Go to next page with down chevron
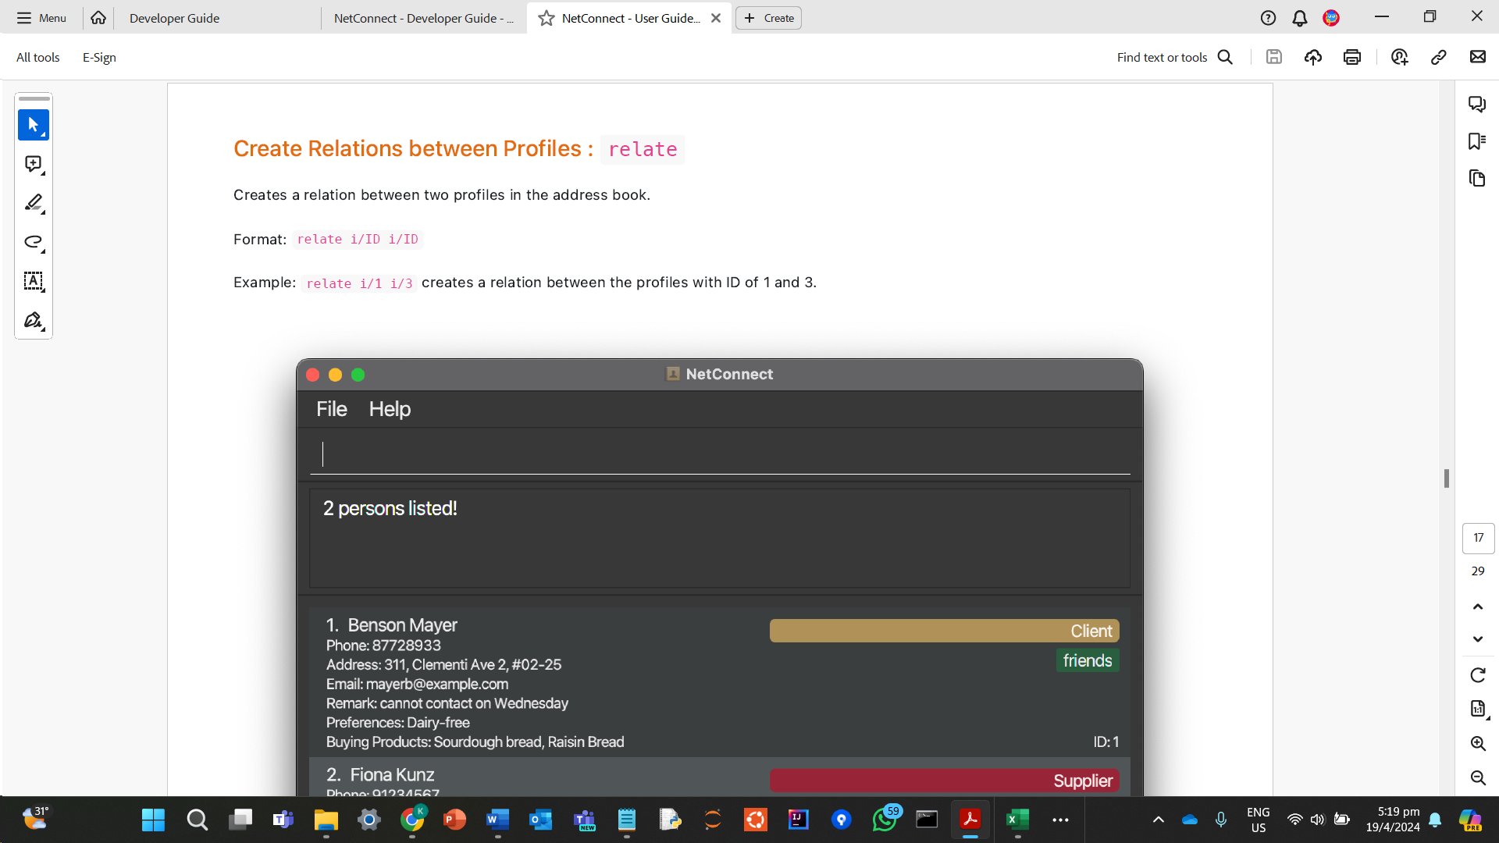This screenshot has height=843, width=1499. tap(1477, 639)
